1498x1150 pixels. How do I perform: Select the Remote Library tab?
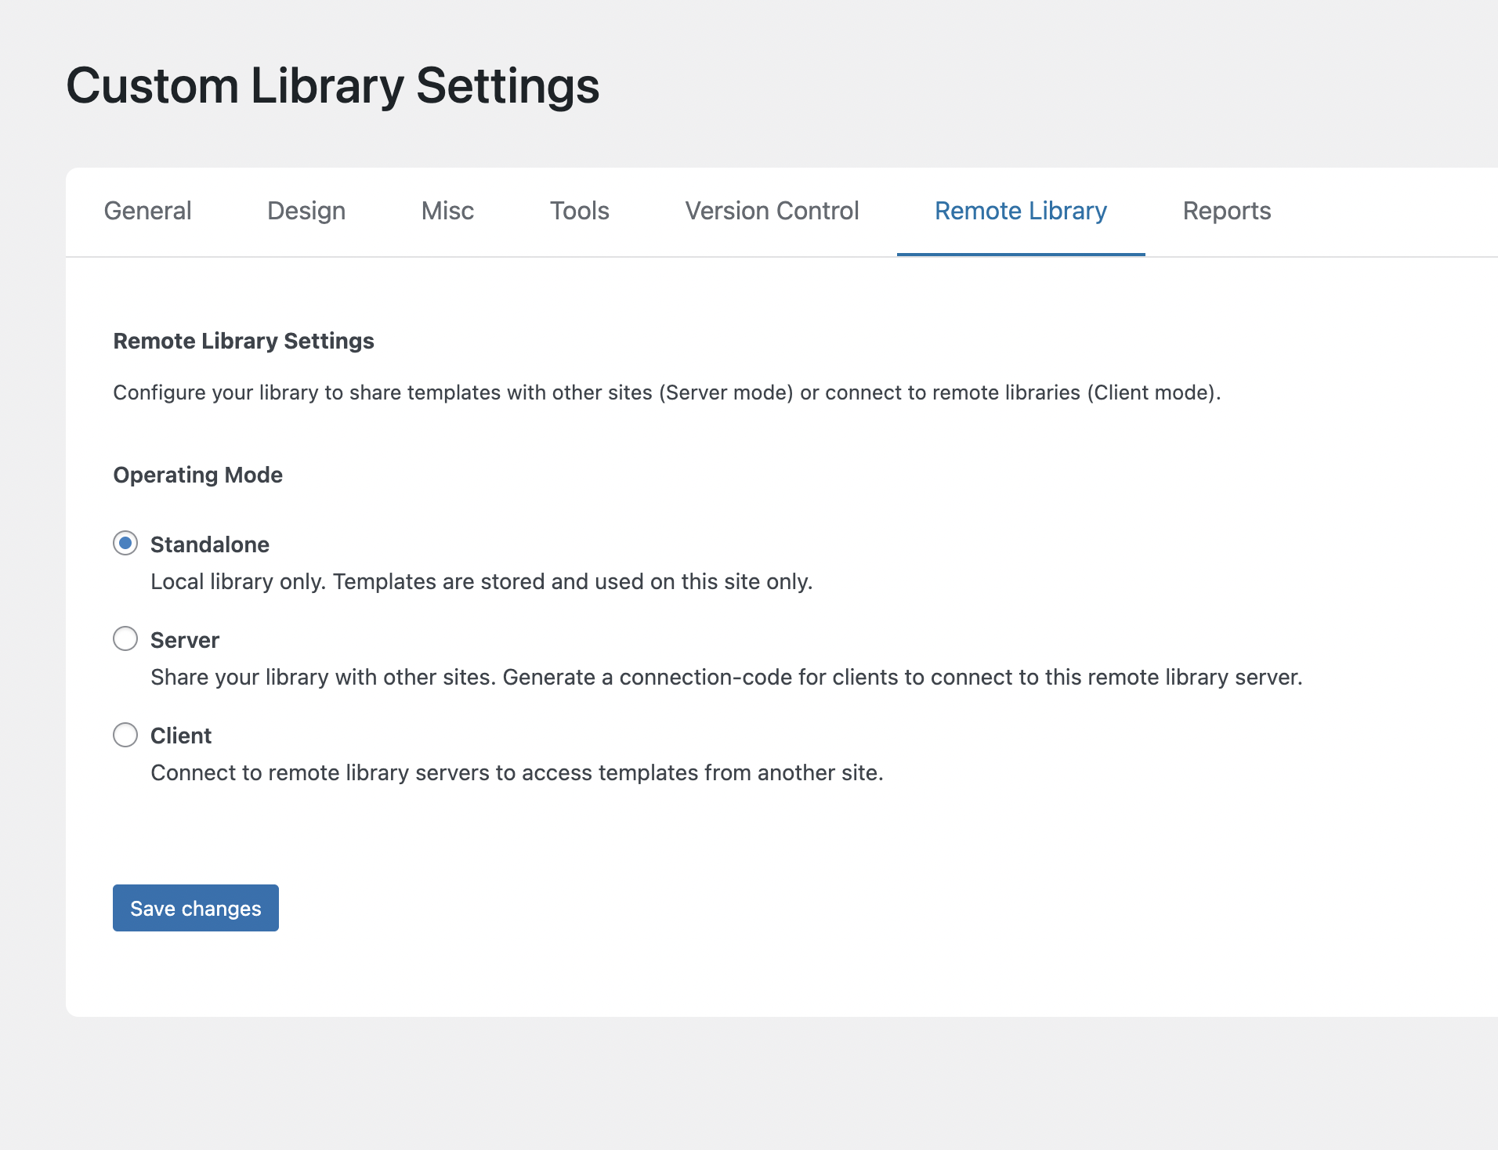point(1020,211)
